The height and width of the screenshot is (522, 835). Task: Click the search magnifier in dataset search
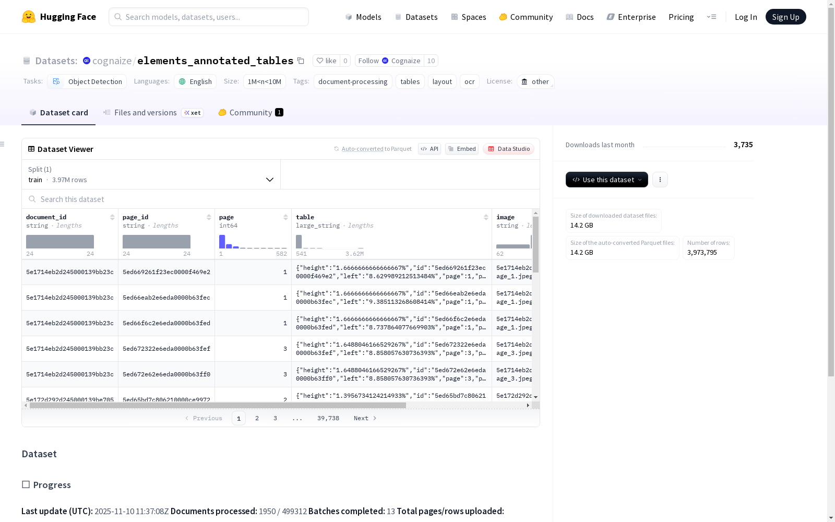click(x=32, y=199)
